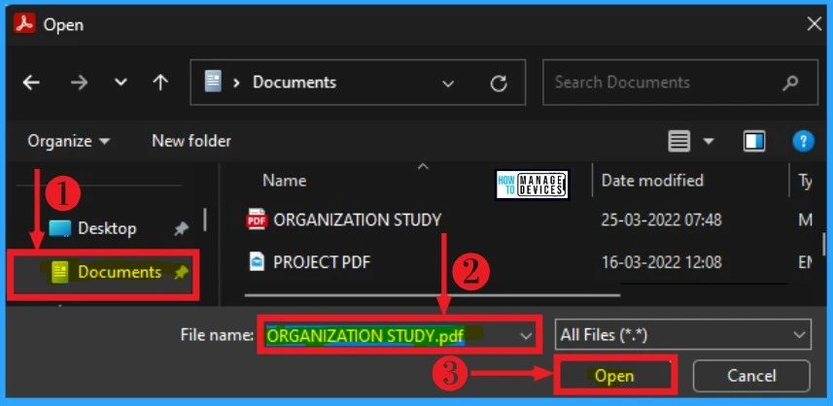Screen dimensions: 833x406
Task: Select Desktop in the navigation pane
Action: pyautogui.click(x=106, y=228)
